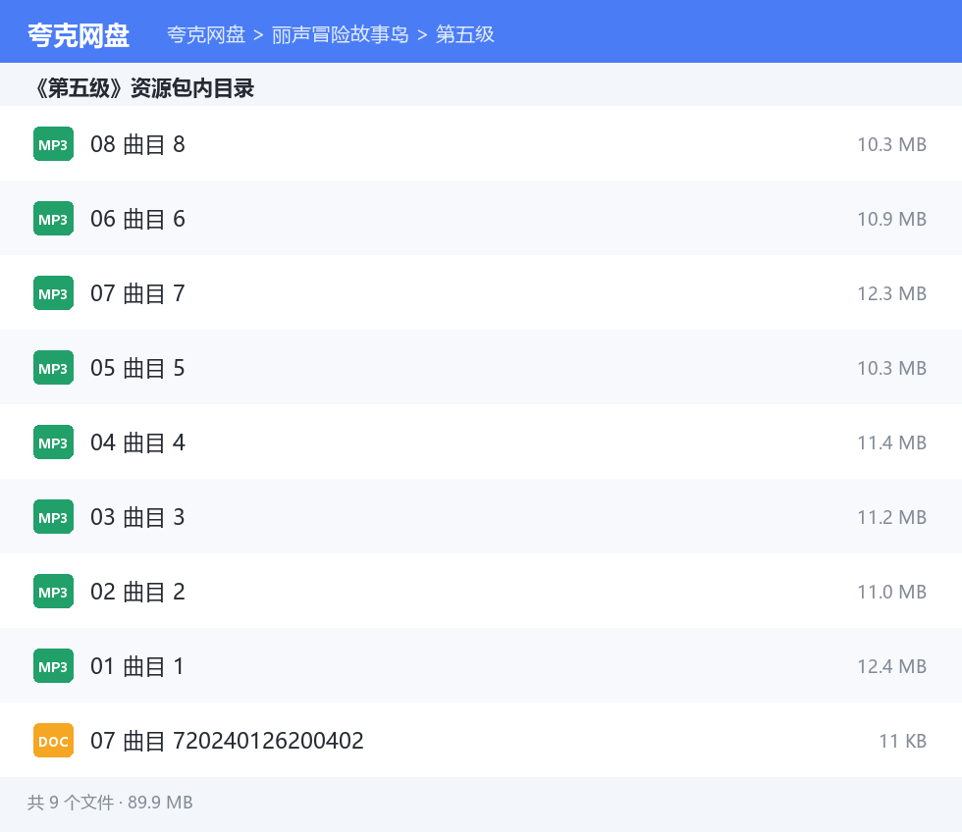Image resolution: width=962 pixels, height=832 pixels.
Task: Click the 11 KB size value
Action: [x=902, y=741]
